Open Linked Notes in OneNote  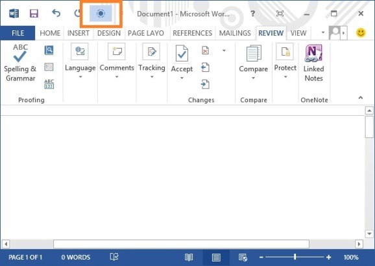[313, 63]
